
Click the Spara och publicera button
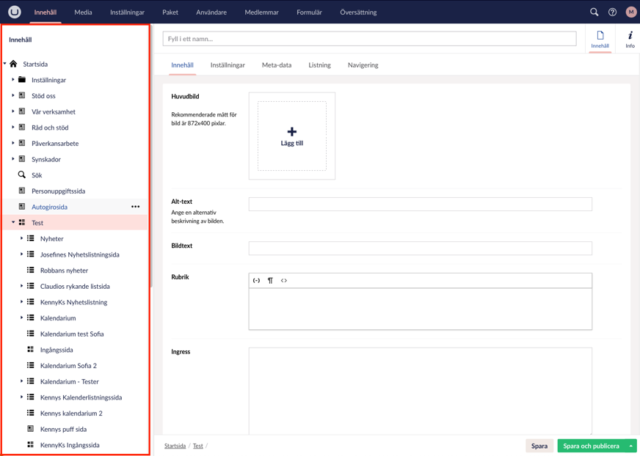tap(591, 446)
